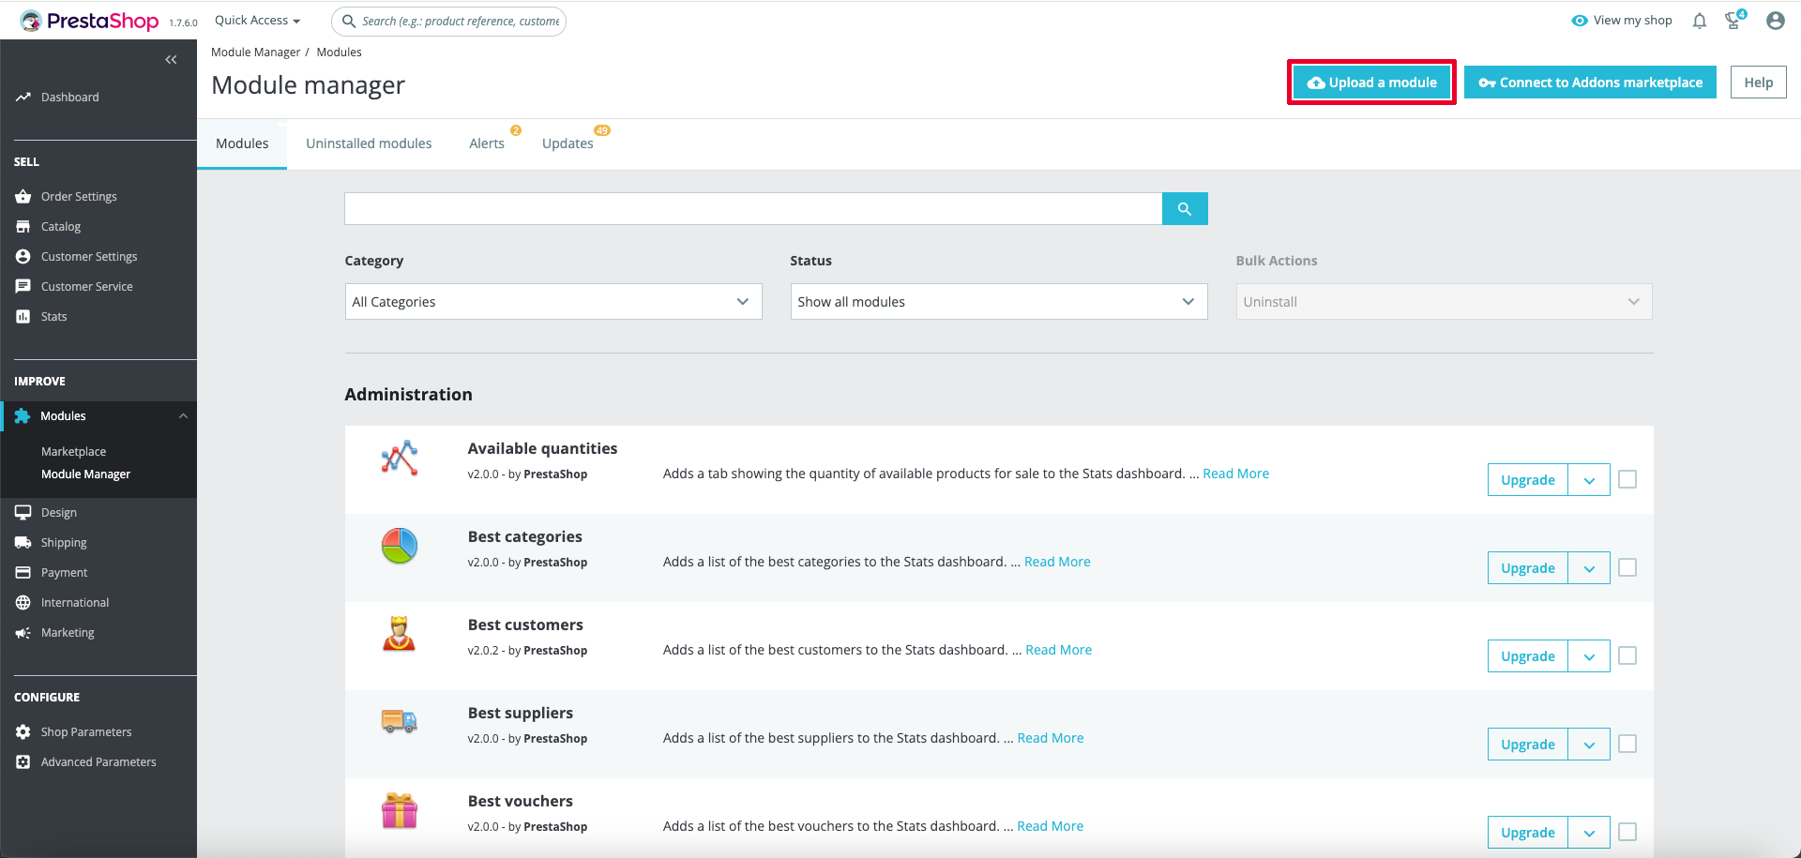Click the Module Manager breadcrumb link

point(255,53)
